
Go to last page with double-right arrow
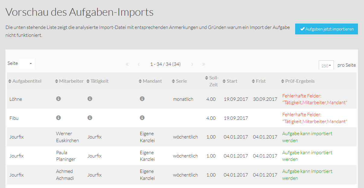coord(204,64)
